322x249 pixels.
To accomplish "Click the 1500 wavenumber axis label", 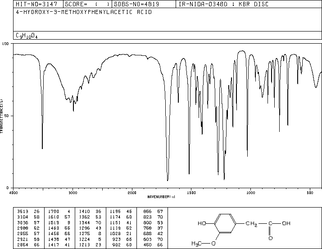I will [191, 193].
